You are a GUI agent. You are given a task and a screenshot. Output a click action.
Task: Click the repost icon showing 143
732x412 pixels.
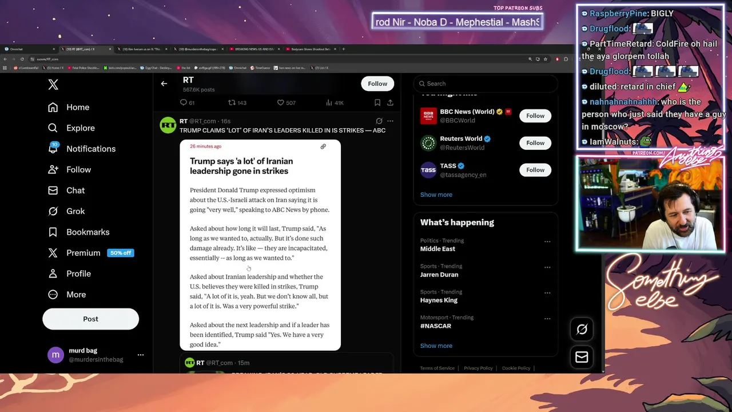pyautogui.click(x=232, y=102)
